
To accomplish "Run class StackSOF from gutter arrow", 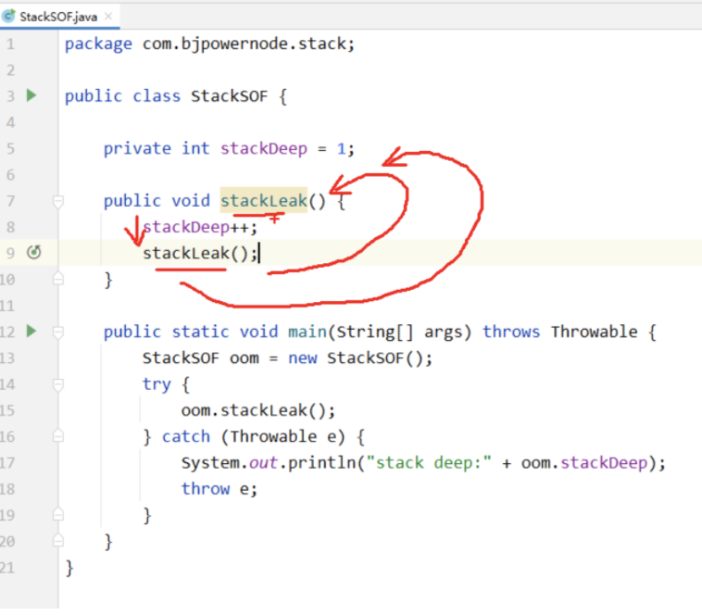I will point(31,95).
